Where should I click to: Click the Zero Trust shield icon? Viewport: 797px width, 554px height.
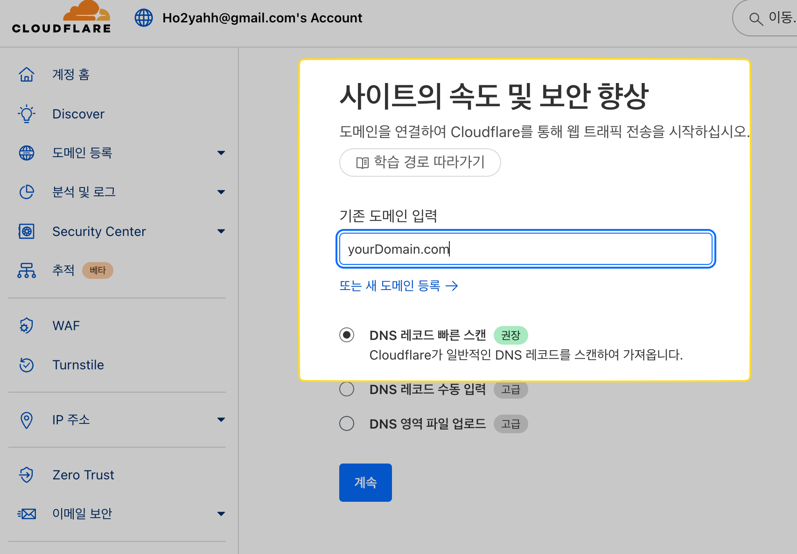pyautogui.click(x=27, y=475)
